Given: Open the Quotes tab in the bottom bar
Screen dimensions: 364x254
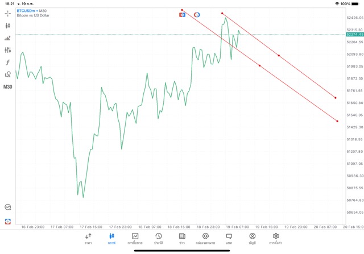Looking at the screenshot, I should pyautogui.click(x=88, y=238).
